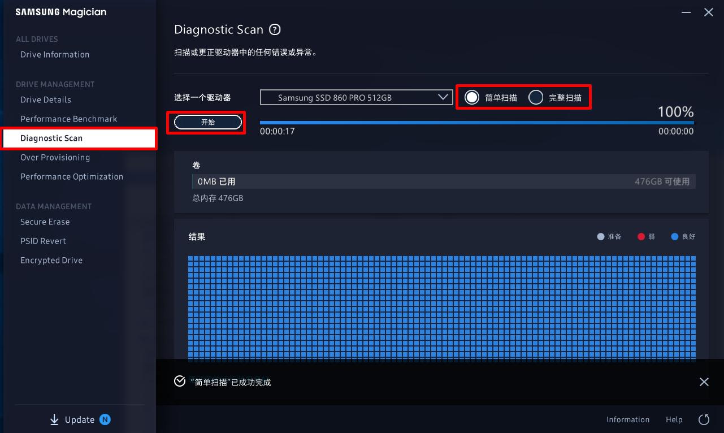
Task: Click the 卷 label
Action: 196,165
